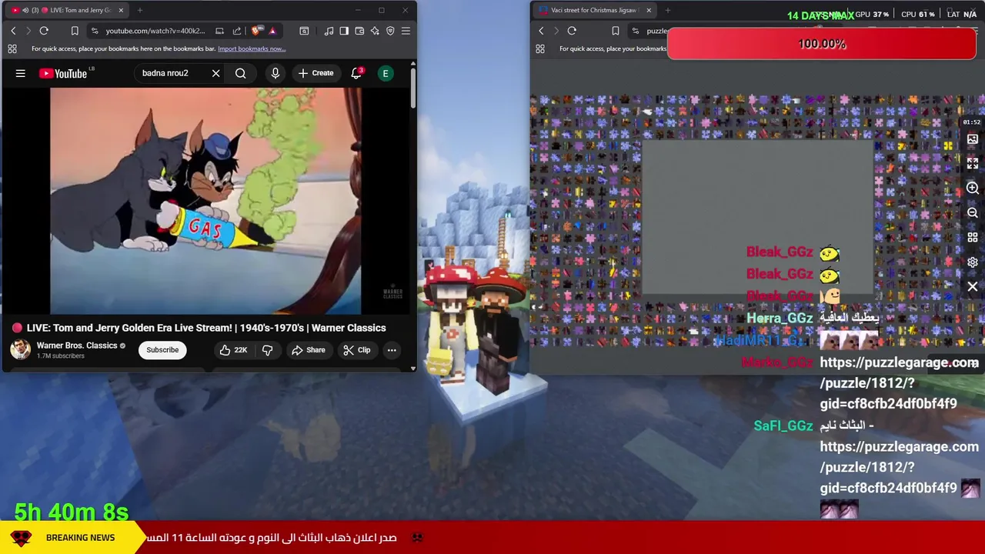Close the Tom and Jerry tab

[121, 10]
